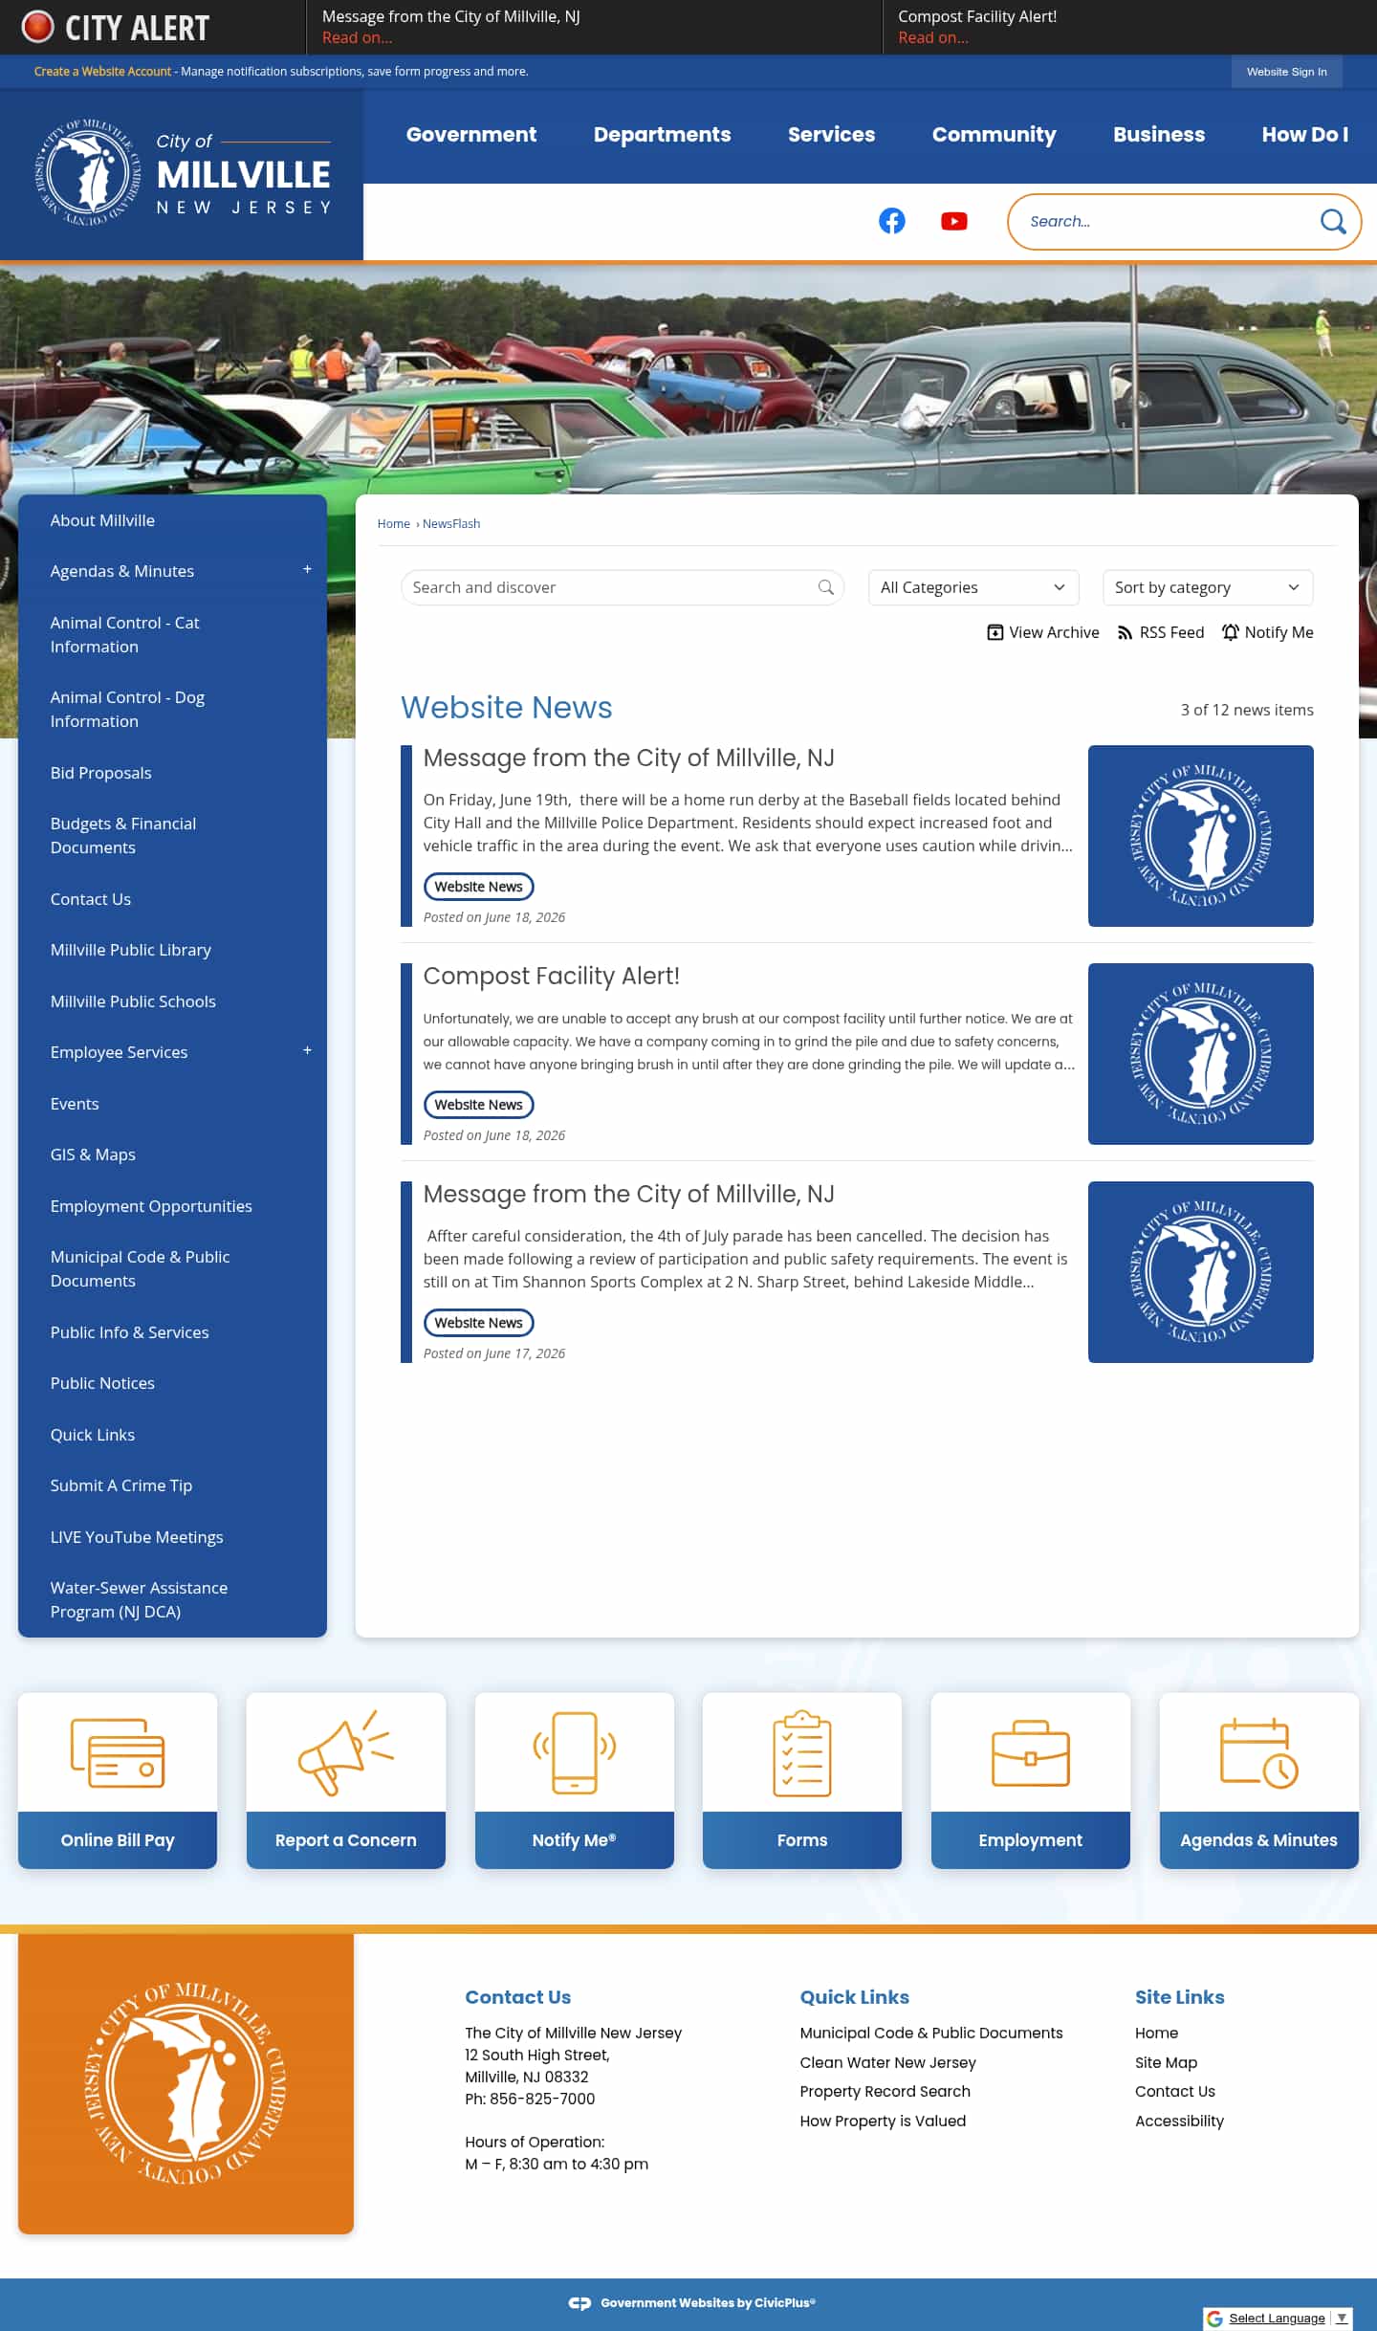Click NewsFlash breadcrumb link
Viewport: 1377px width, 2331px height.
451,524
